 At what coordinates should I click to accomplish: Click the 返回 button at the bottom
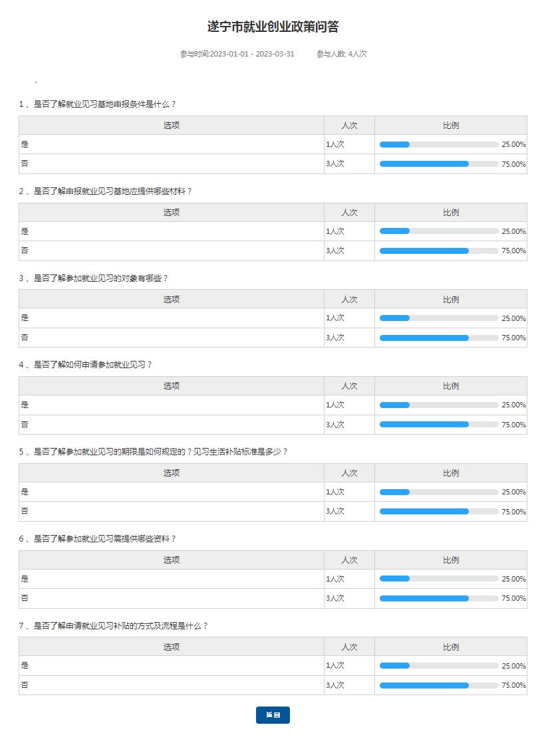[x=273, y=715]
